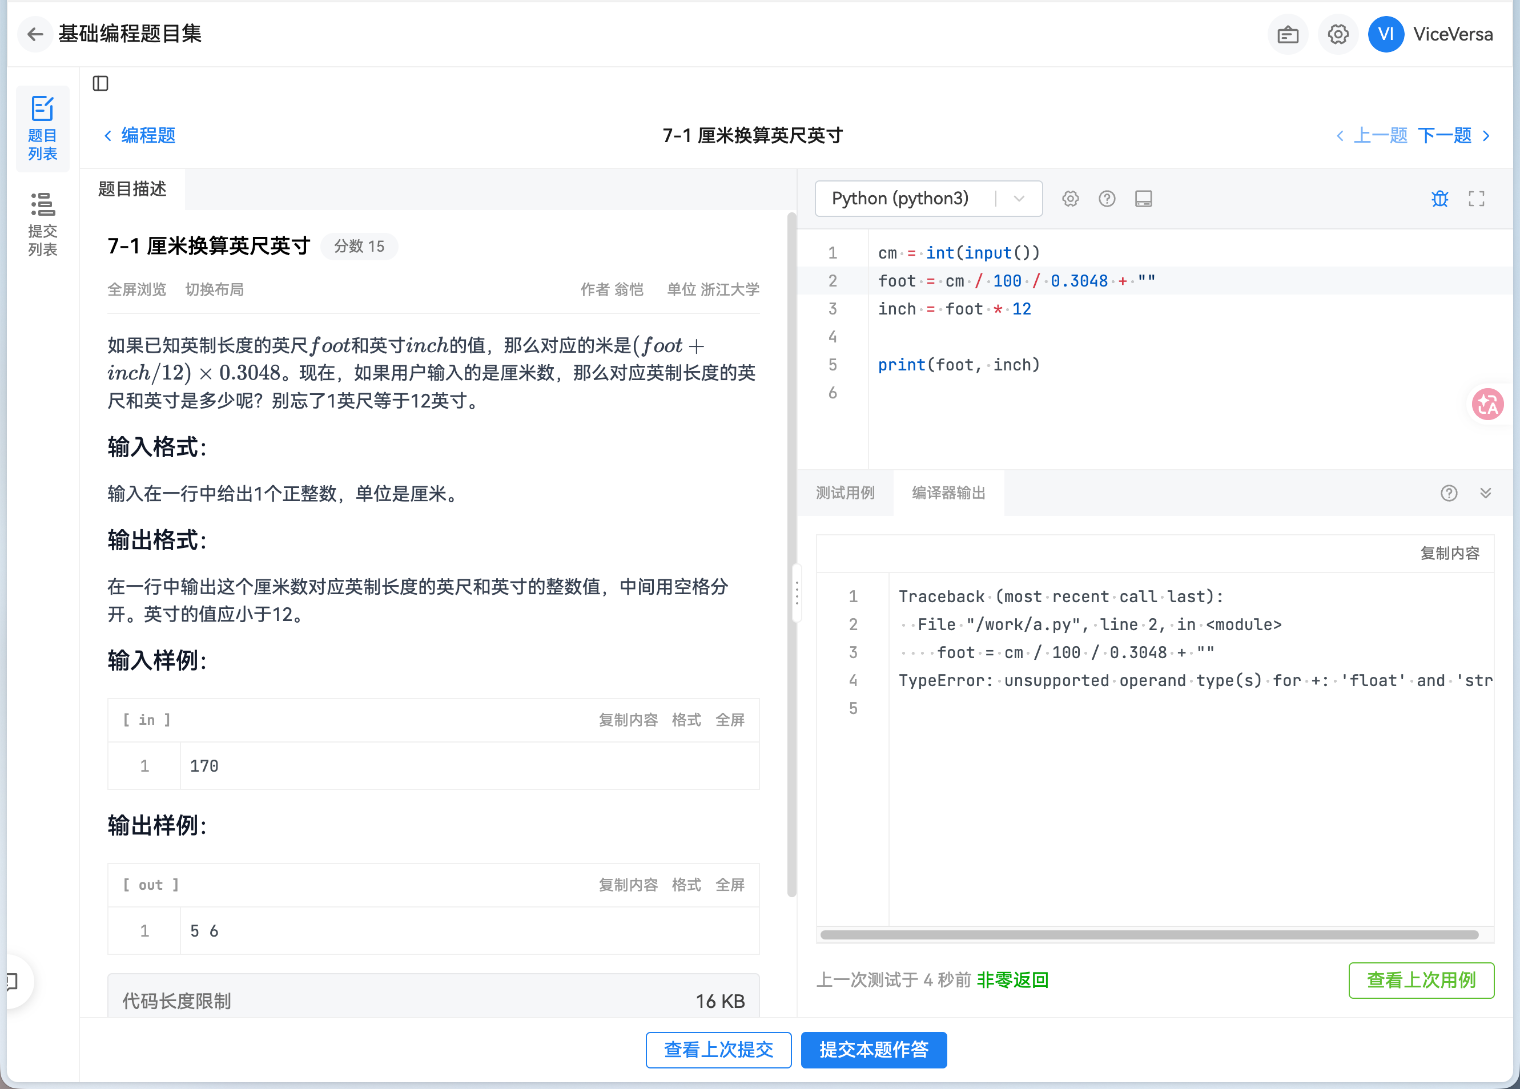1520x1089 pixels.
Task: Click the floating icon at bottom-left edge
Action: (12, 982)
